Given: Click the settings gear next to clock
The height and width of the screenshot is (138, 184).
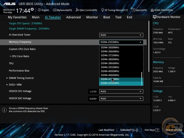Looking at the screenshot, I should pos(32,9).
